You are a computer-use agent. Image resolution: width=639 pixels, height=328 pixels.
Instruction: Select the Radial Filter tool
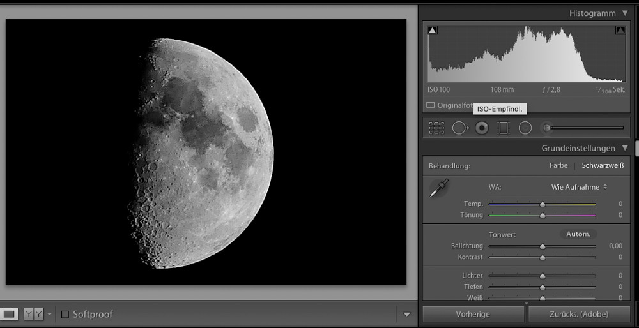click(x=525, y=128)
